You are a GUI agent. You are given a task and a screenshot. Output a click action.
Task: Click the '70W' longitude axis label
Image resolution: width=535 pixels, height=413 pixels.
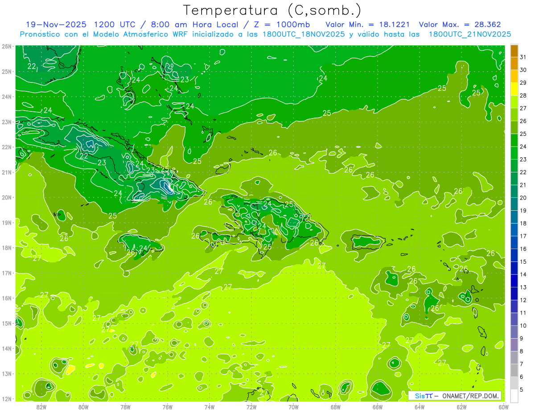[293, 407]
